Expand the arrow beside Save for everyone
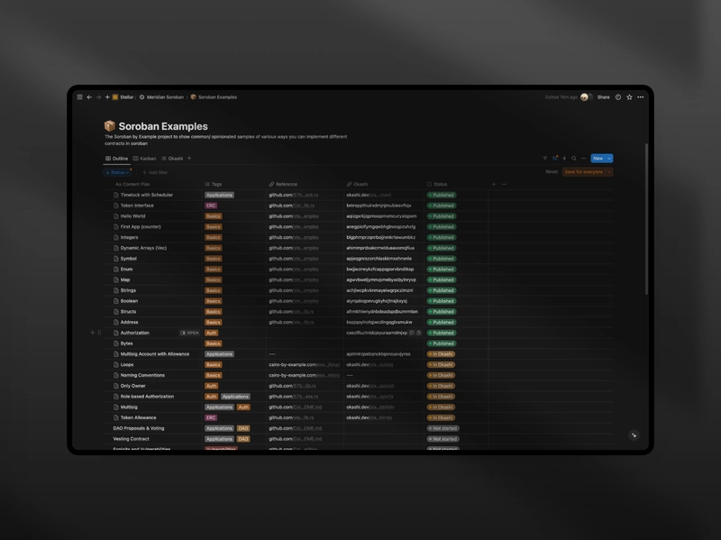 [x=609, y=171]
